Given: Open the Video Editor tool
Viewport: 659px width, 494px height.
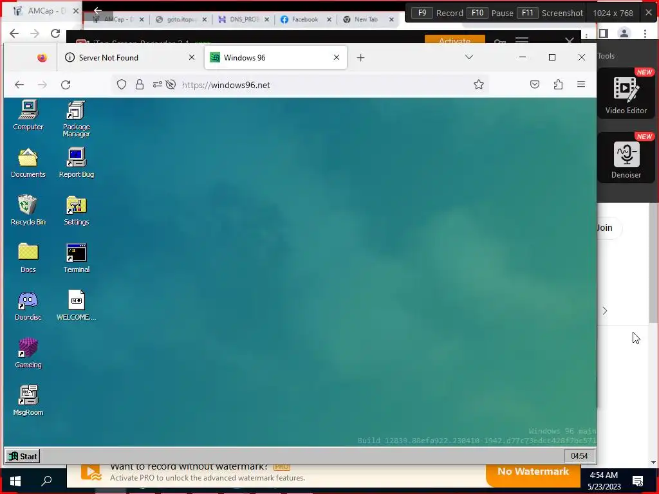Looking at the screenshot, I should [626, 93].
